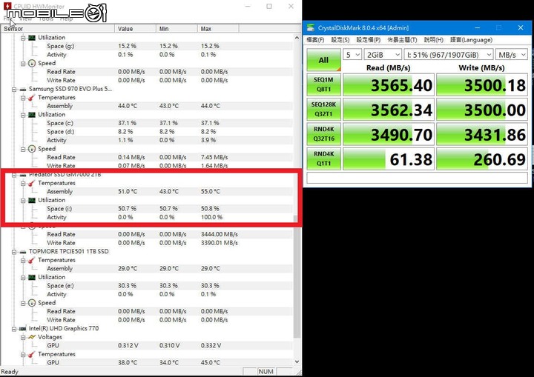534x377 pixels.
Task: Click the Intel UHD Graphics 770 chip icon
Action: (22, 329)
